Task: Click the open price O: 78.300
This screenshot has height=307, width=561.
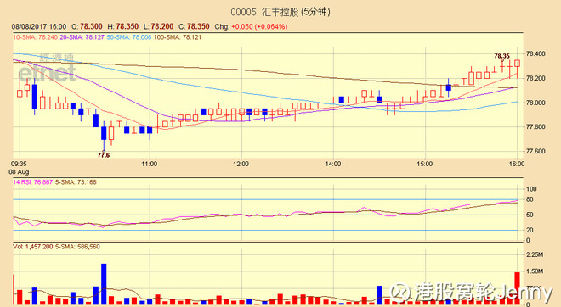Action: (x=87, y=27)
